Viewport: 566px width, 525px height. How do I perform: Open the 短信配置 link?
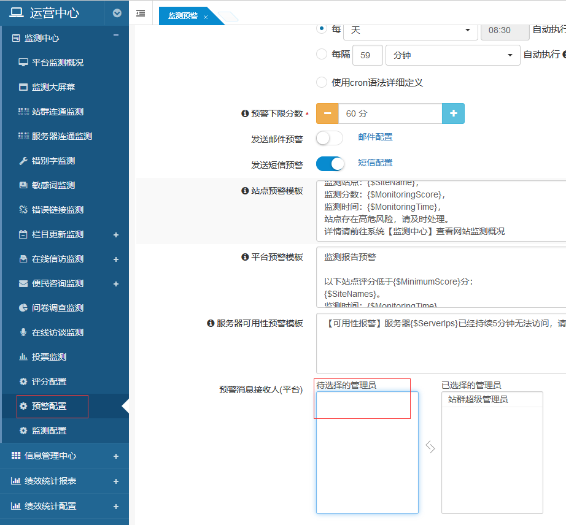(x=375, y=163)
